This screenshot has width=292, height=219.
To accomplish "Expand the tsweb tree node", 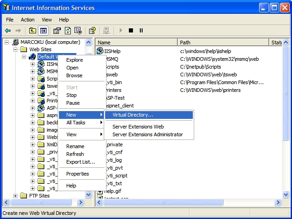I will click(x=32, y=86).
